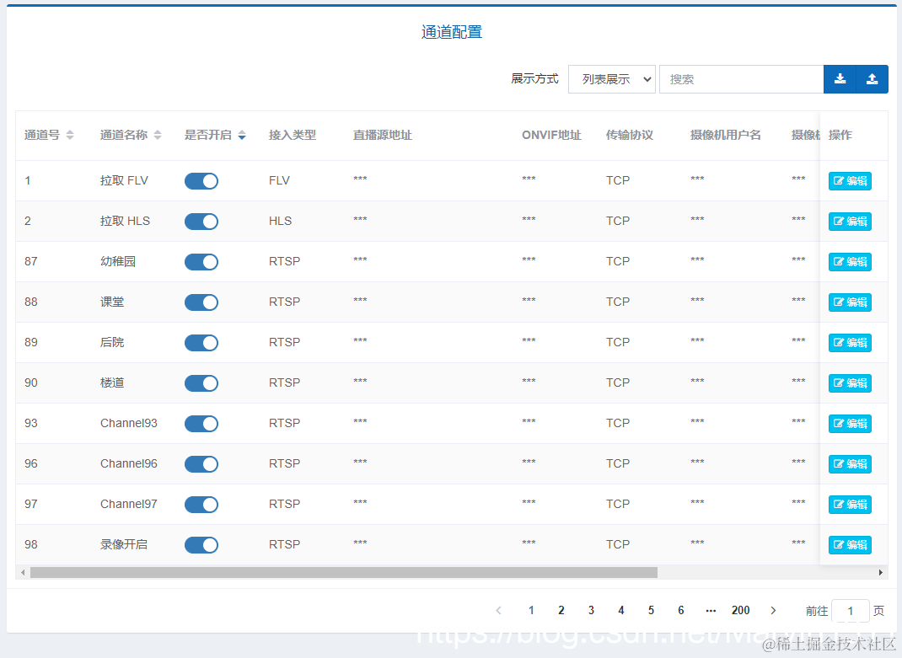The height and width of the screenshot is (658, 902).
Task: Jump to page 200 via pagination
Action: coord(741,610)
